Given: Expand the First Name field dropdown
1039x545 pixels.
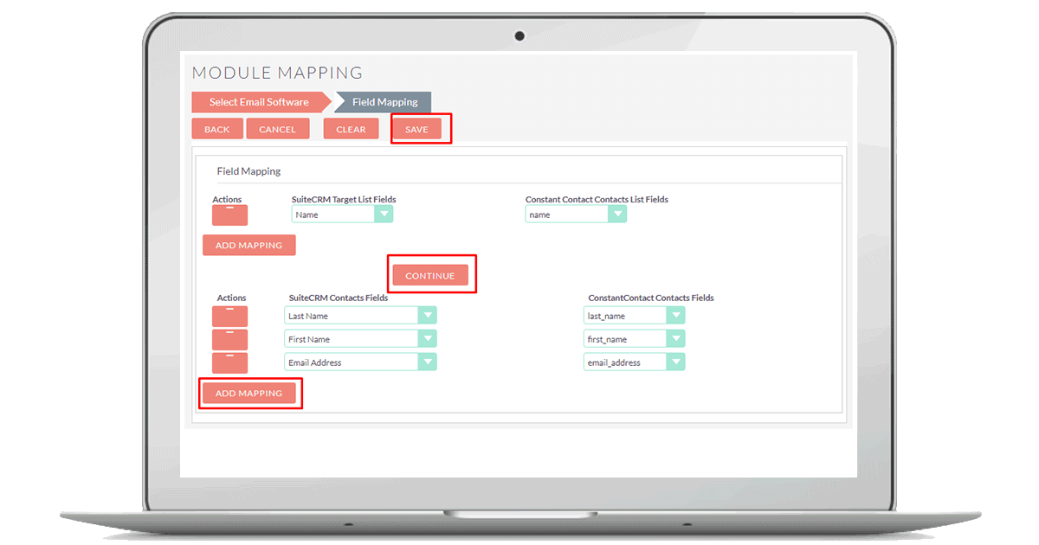Looking at the screenshot, I should (360, 339).
